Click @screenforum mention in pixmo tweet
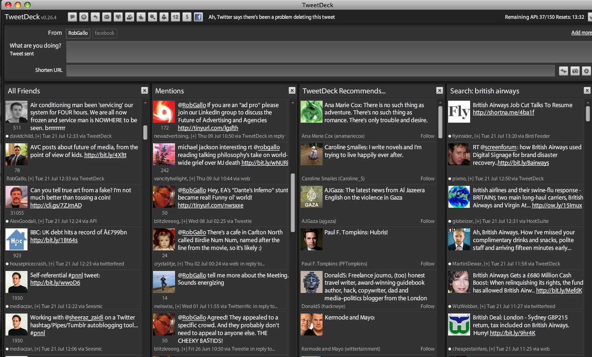This screenshot has width=592, height=357. [x=499, y=147]
